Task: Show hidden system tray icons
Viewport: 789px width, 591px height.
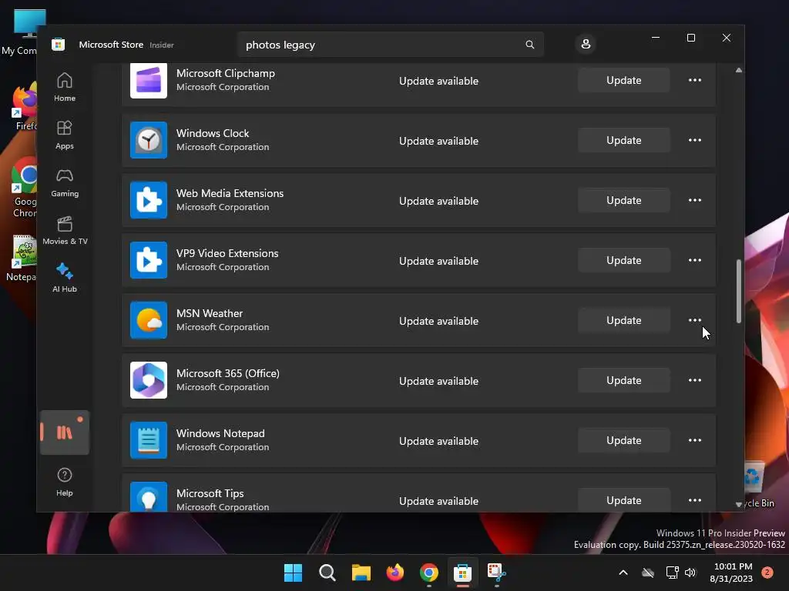Action: [623, 573]
